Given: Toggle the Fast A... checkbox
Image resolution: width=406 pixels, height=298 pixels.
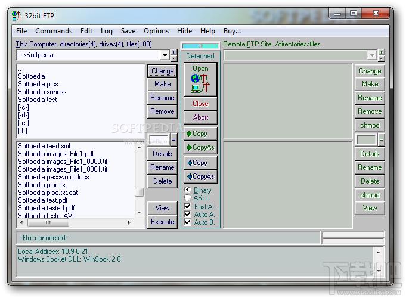Looking at the screenshot, I should coord(187,207).
